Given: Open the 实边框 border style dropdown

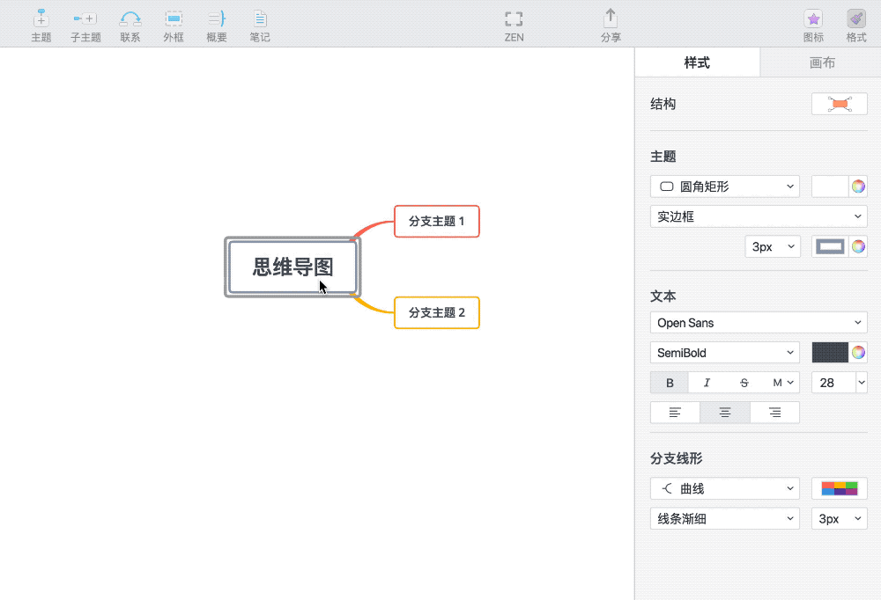Looking at the screenshot, I should 759,216.
